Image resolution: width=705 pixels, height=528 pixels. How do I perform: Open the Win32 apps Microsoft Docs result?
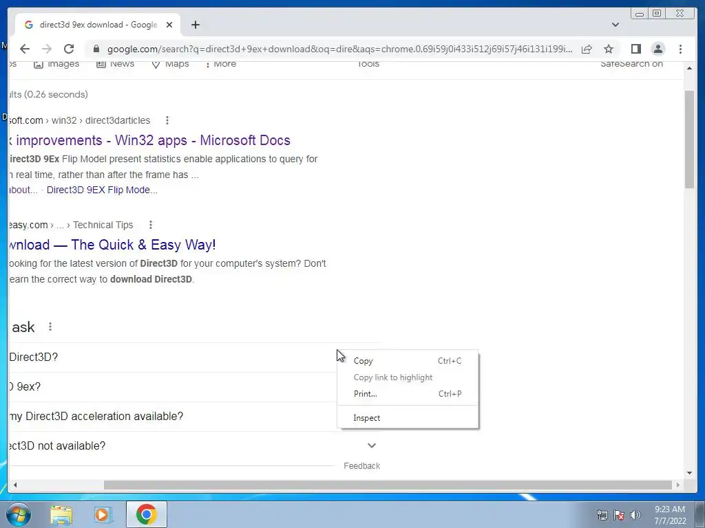[x=149, y=140]
